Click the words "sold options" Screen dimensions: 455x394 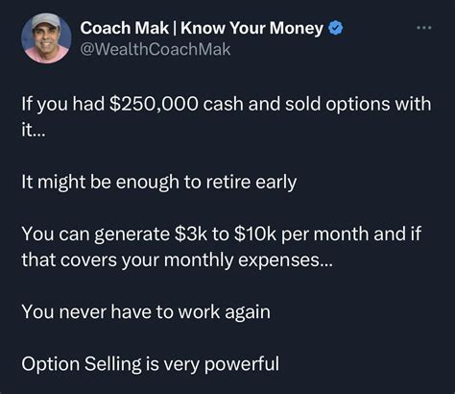(338, 105)
